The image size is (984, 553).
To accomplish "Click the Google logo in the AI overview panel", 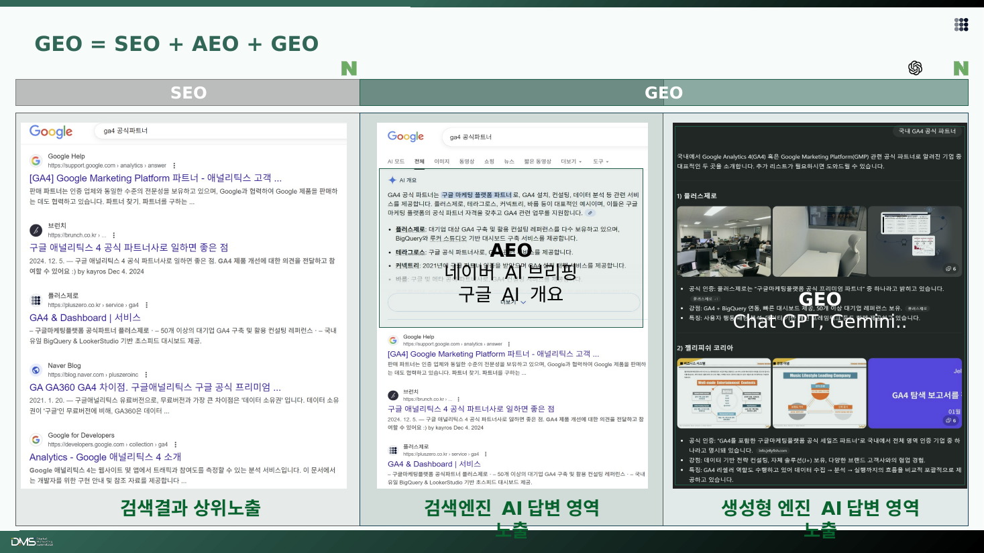I will point(406,136).
